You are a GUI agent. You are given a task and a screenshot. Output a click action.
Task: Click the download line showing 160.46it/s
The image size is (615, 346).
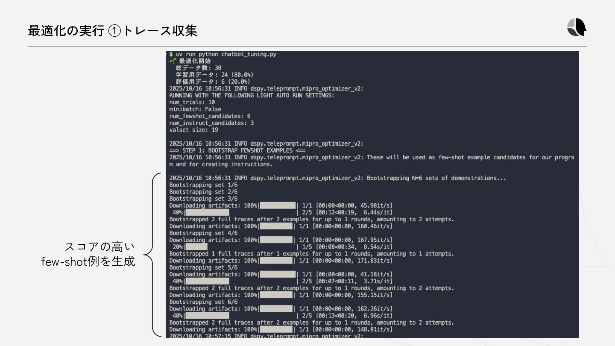point(281,226)
